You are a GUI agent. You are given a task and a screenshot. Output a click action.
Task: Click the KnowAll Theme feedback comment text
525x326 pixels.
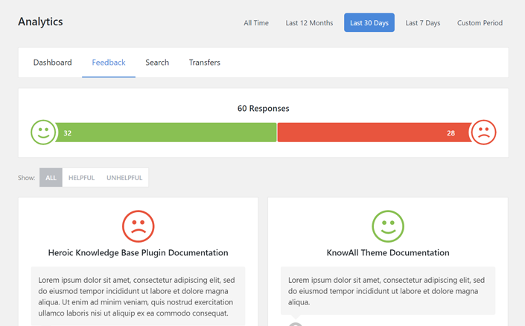(x=388, y=291)
